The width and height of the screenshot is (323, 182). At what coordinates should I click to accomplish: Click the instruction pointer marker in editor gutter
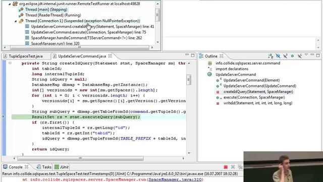(x=3, y=117)
